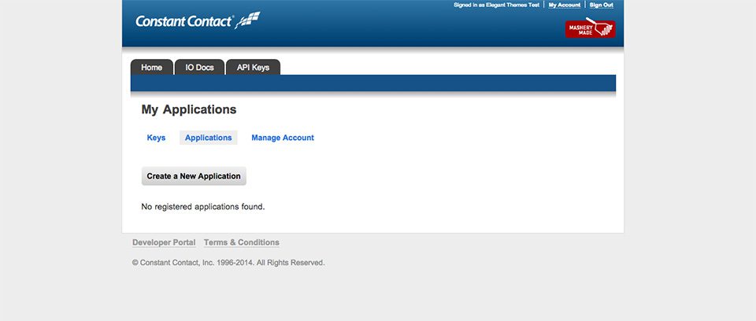Sign out of the developer portal
The height and width of the screenshot is (321, 756).
tap(602, 5)
